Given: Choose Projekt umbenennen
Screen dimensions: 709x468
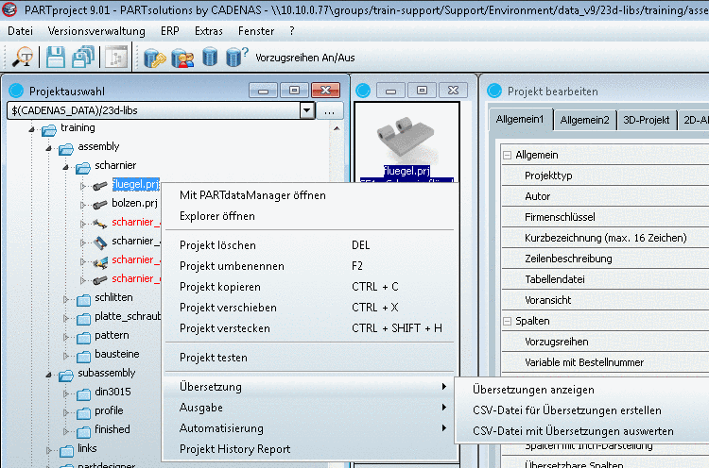Looking at the screenshot, I should click(310, 266).
